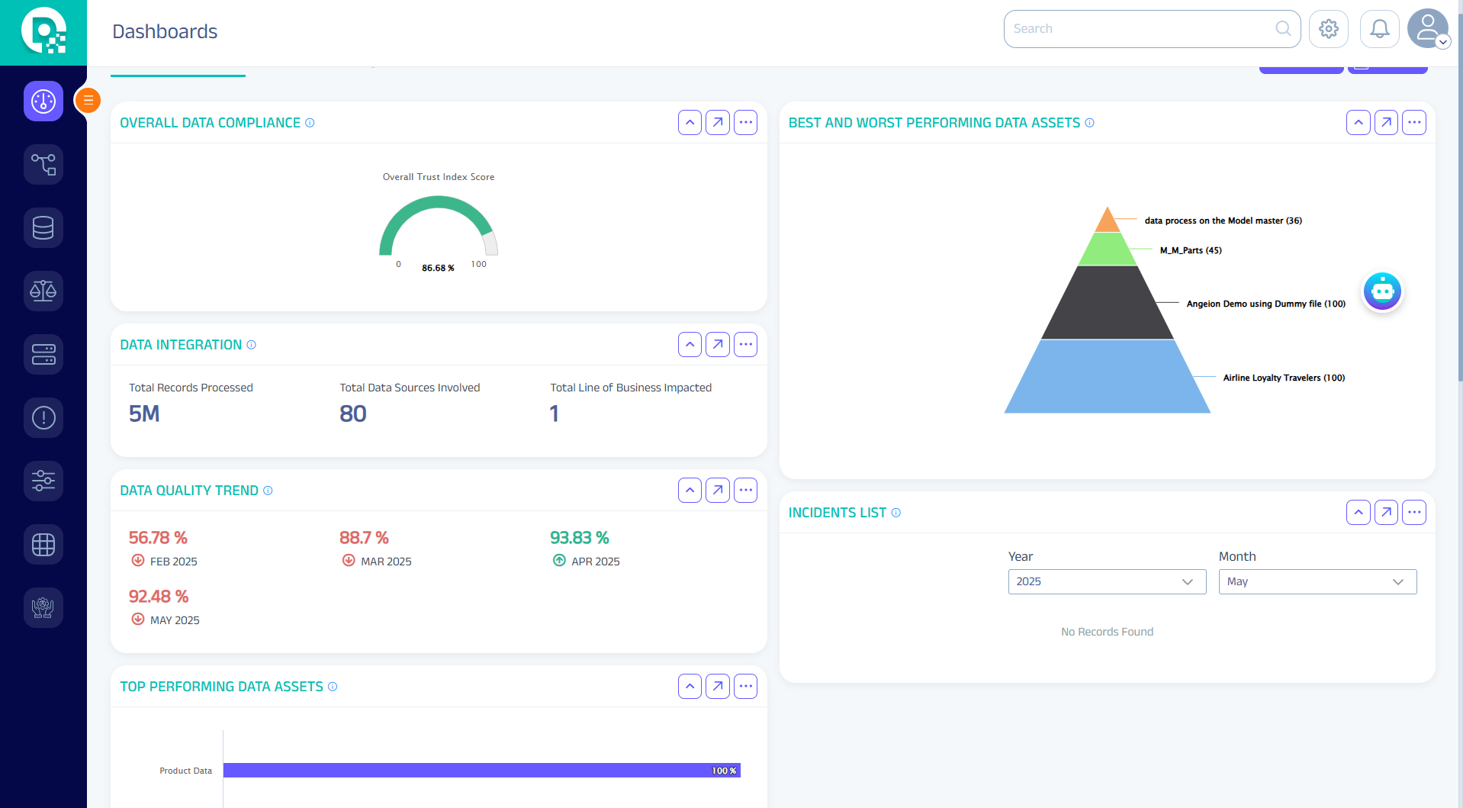Open the chatbot assistant floating icon
The height and width of the screenshot is (808, 1463).
pos(1382,291)
